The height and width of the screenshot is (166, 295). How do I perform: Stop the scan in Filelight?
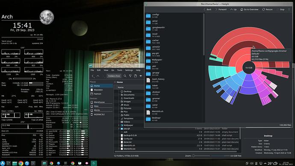(280, 9)
